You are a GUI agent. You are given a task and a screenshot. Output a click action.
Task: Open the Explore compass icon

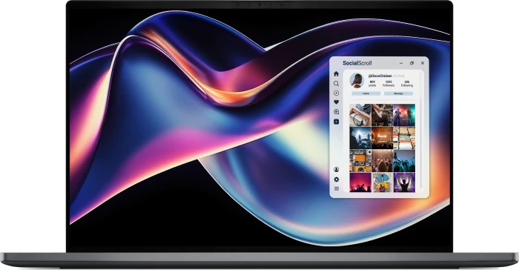pyautogui.click(x=337, y=93)
